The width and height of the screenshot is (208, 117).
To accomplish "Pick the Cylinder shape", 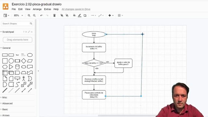I will 17,67.
